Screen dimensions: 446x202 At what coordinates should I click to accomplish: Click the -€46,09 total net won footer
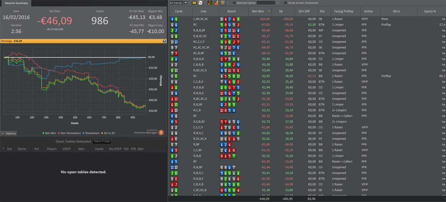coord(265,199)
